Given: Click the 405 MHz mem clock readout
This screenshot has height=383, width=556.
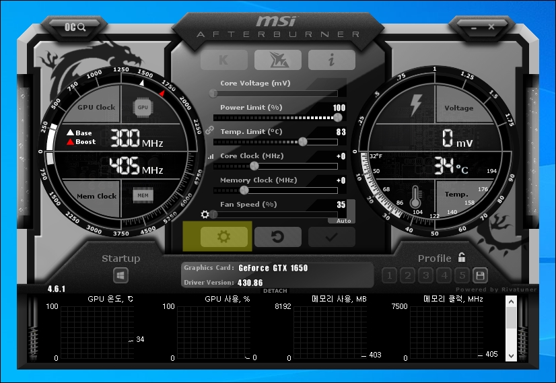Looking at the screenshot, I should [137, 166].
